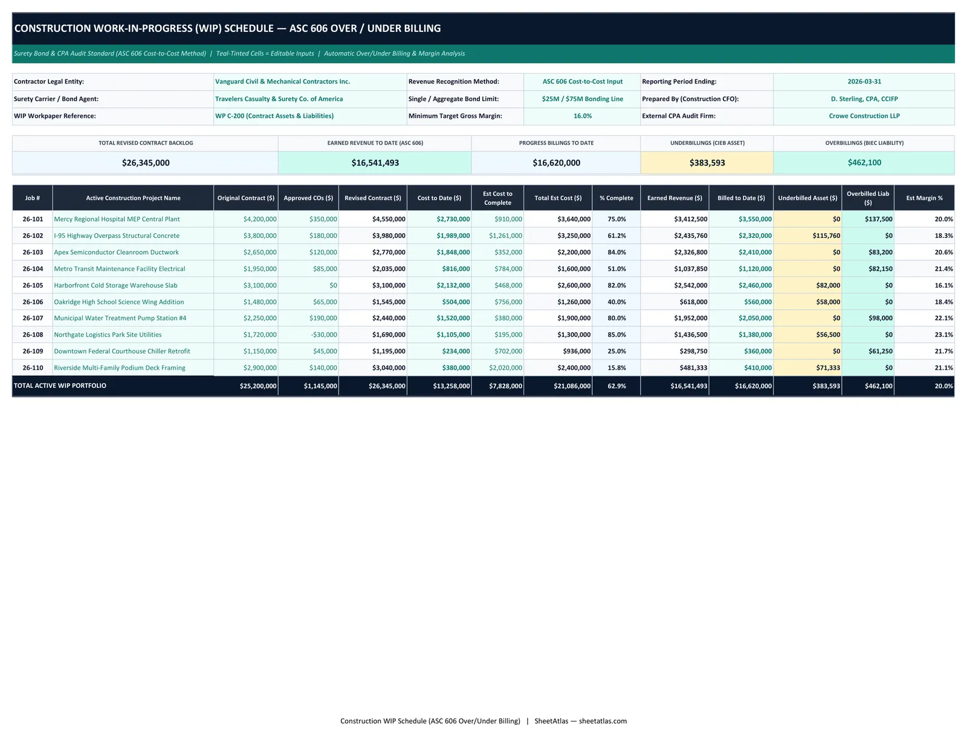Click the SheetAtlas — sheetatlas.com footer text
Image resolution: width=967 pixels, height=737 pixels.
tap(581, 721)
